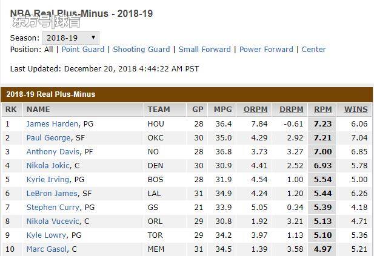
Task: Filter position by Point Guard
Action: click(x=83, y=50)
